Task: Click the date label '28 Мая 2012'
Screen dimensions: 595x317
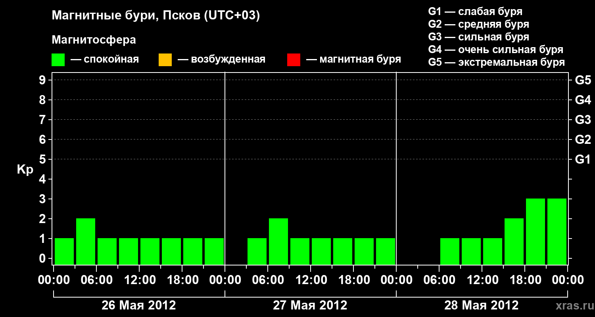Action: 481,305
